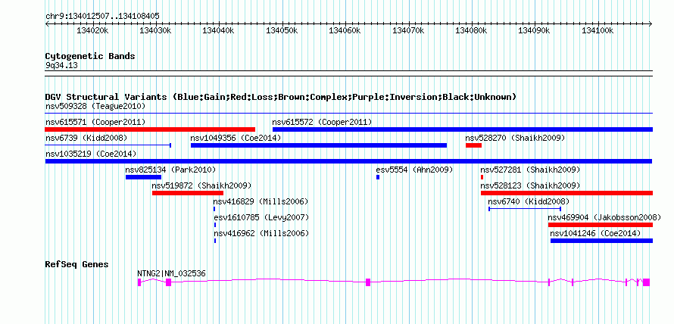Open the nsv527281 (Shaikh2009) label
The height and width of the screenshot is (324, 674).
[x=530, y=170]
